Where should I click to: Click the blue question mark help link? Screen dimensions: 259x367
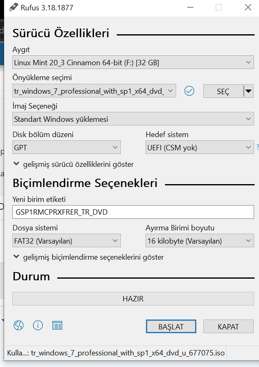(257, 147)
